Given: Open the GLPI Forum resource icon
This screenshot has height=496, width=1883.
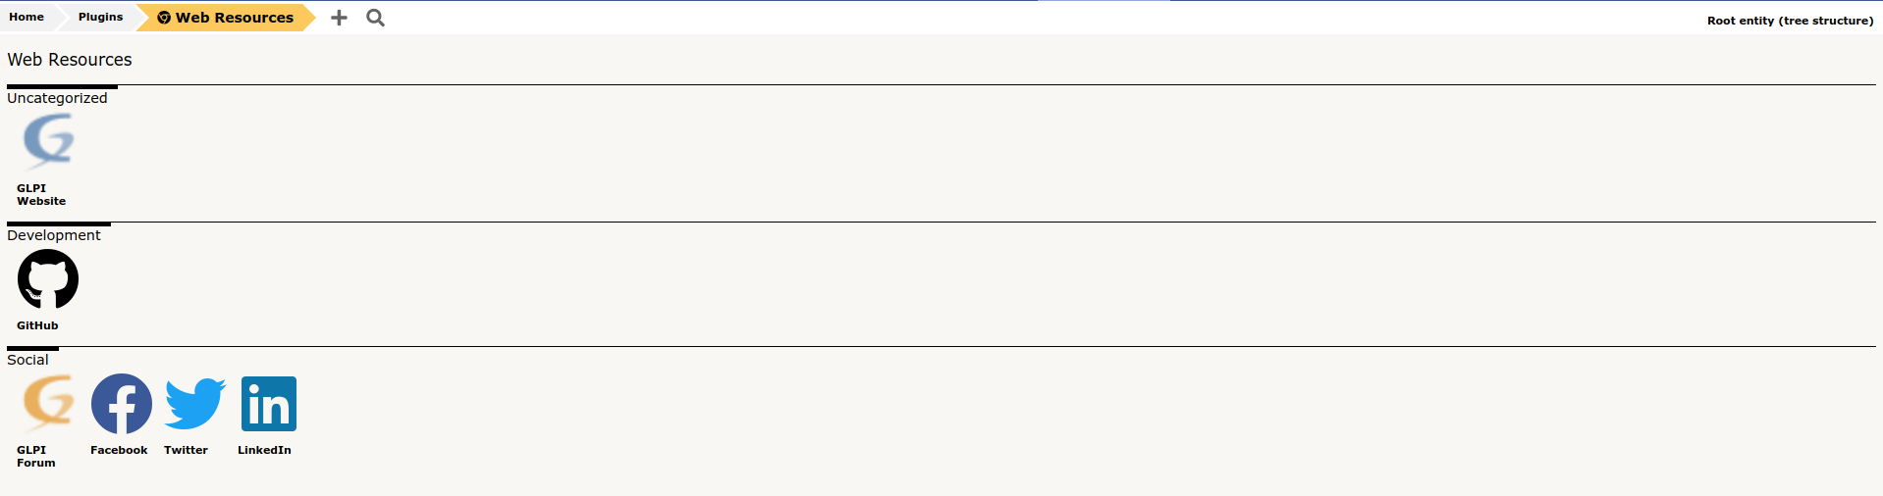Looking at the screenshot, I should pos(48,404).
